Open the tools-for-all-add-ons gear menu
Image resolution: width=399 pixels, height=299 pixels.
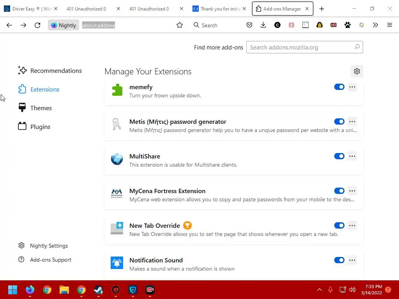[357, 71]
